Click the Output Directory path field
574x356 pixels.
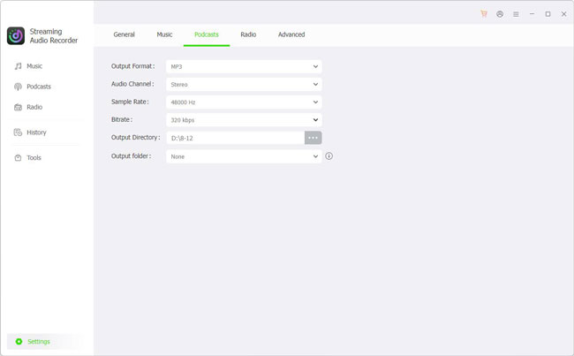tap(236, 138)
